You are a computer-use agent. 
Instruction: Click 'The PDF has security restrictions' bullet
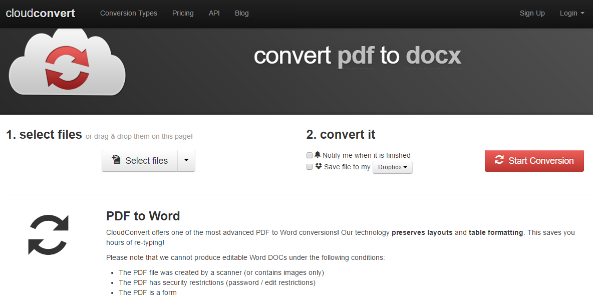217,282
